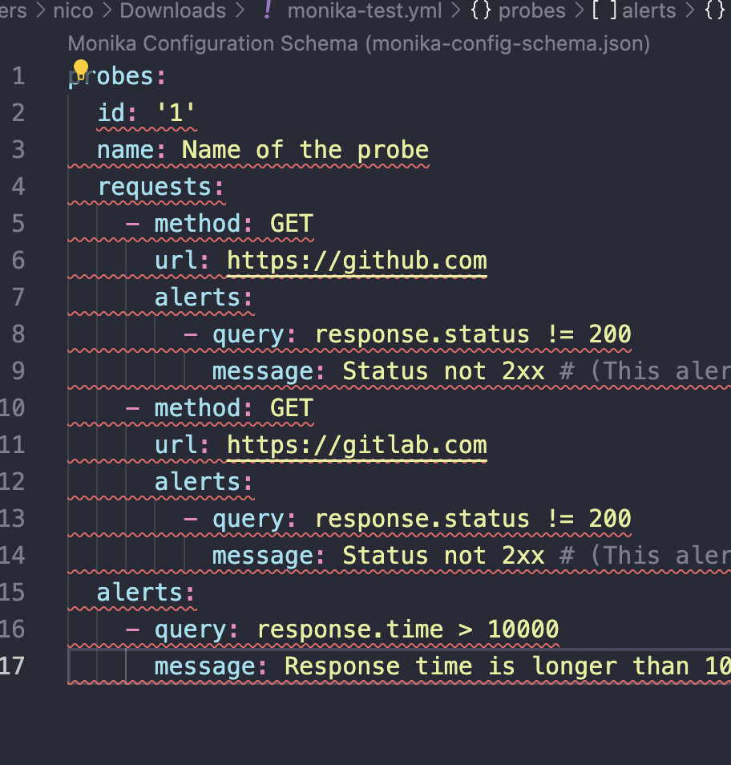The image size is (731, 765).
Task: Click the array icon beside alerts breadcrumb
Action: [604, 11]
